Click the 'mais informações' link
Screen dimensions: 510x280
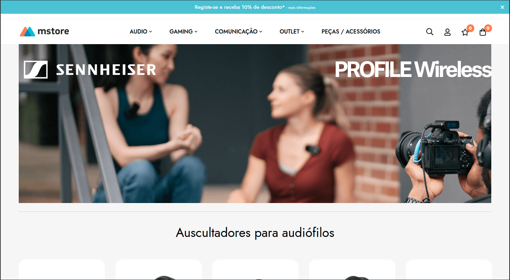pyautogui.click(x=302, y=8)
